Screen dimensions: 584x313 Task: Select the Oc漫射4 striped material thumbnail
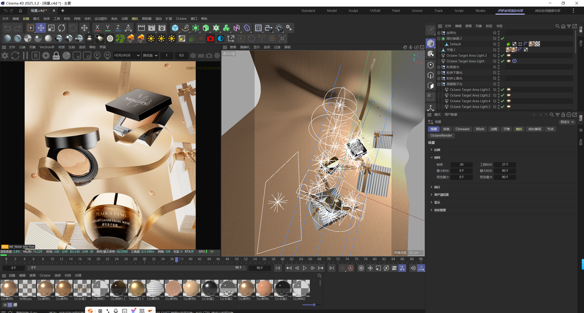click(155, 288)
